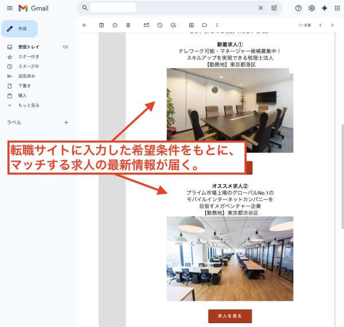
Task: Open search filter options icon
Action: [274, 8]
